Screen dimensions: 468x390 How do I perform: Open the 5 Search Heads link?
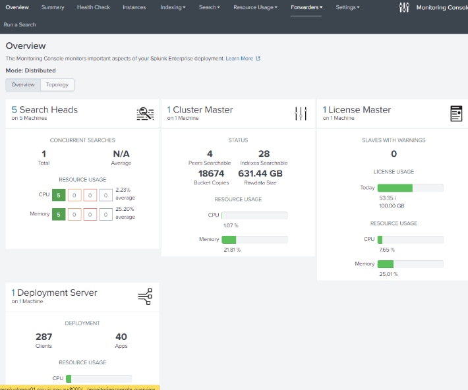(x=44, y=110)
